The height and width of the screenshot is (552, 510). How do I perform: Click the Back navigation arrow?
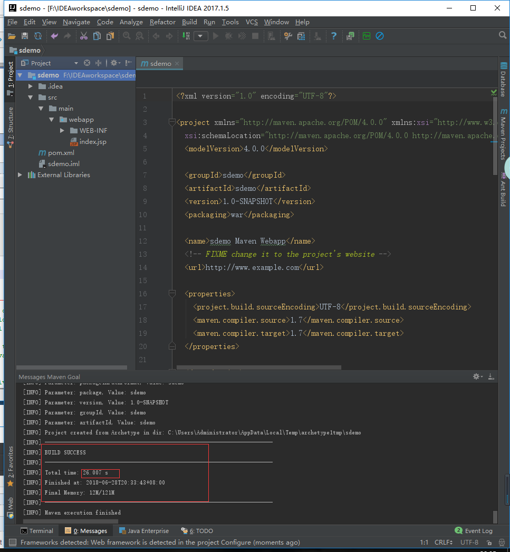[156, 36]
